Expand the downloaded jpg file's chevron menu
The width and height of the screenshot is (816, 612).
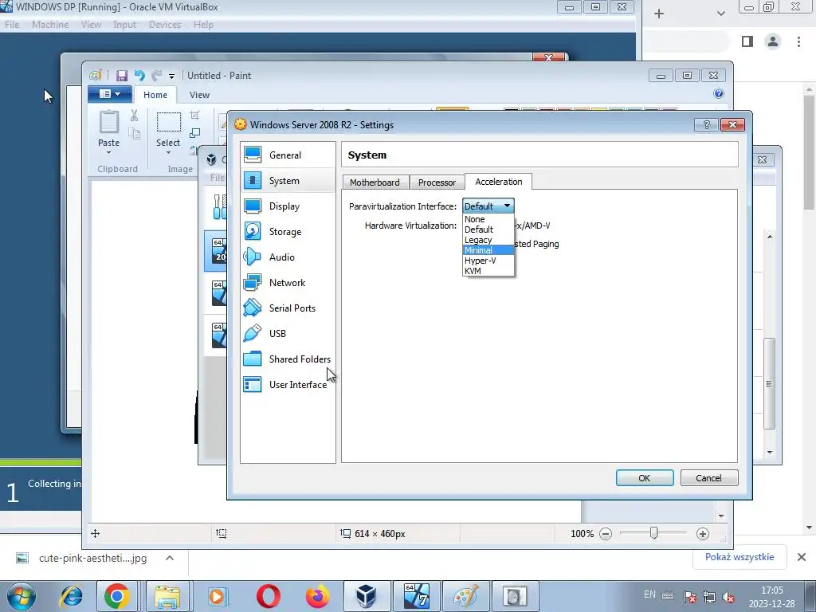[170, 558]
